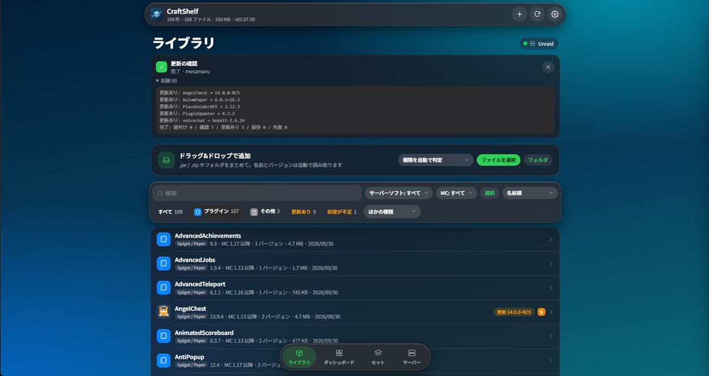
Task: Click the Unraid server status badge
Action: [x=538, y=44]
